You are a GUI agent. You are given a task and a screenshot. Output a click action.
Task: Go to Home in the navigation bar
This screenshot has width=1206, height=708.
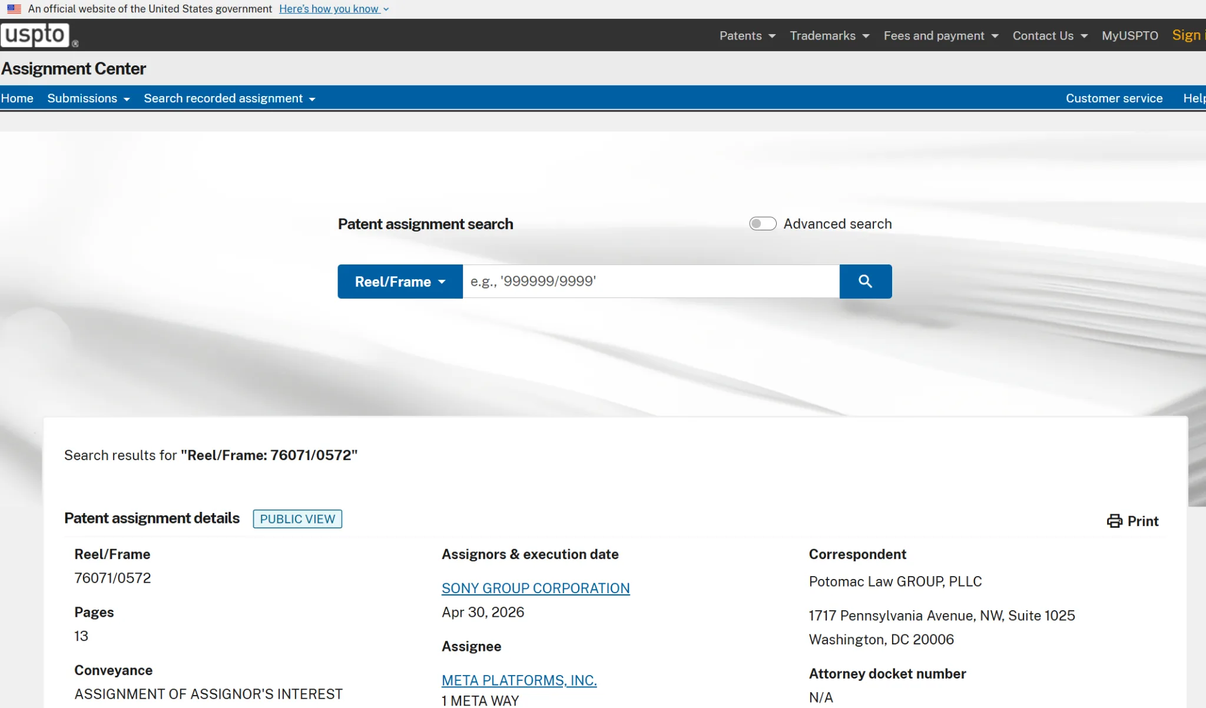point(17,98)
